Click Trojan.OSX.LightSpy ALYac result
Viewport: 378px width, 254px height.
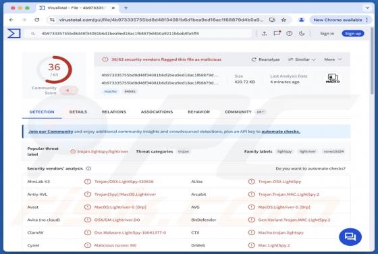pyautogui.click(x=279, y=182)
